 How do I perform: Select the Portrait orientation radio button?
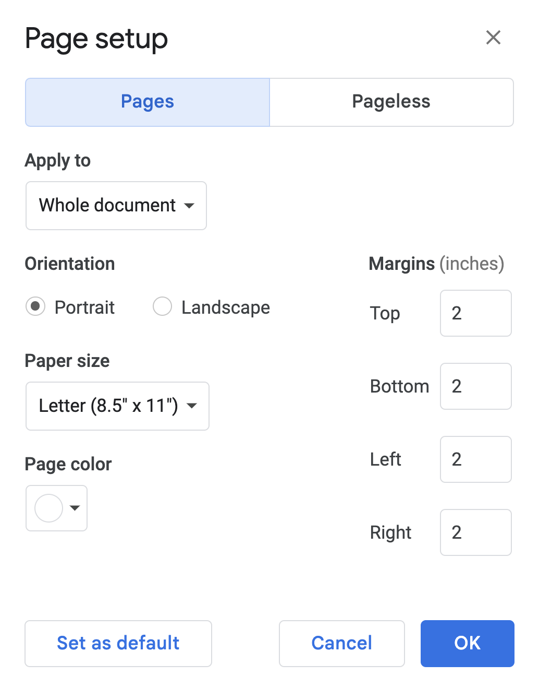click(35, 306)
